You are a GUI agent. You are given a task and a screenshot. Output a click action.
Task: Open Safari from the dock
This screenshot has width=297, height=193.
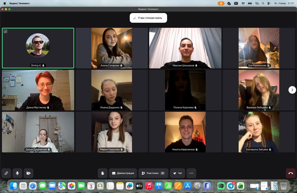(x=33, y=186)
